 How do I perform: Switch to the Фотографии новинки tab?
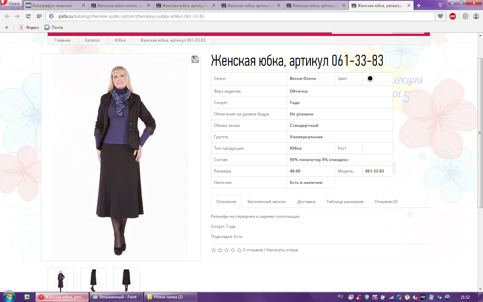pyautogui.click(x=55, y=5)
